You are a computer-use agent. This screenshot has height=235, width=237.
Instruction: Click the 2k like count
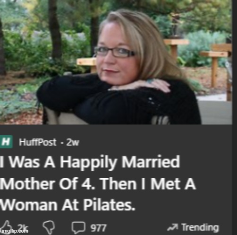tap(23, 227)
